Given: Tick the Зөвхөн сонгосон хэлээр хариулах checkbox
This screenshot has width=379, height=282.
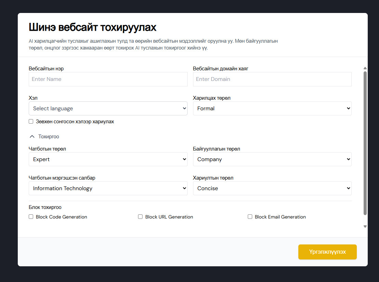Looking at the screenshot, I should [31, 122].
